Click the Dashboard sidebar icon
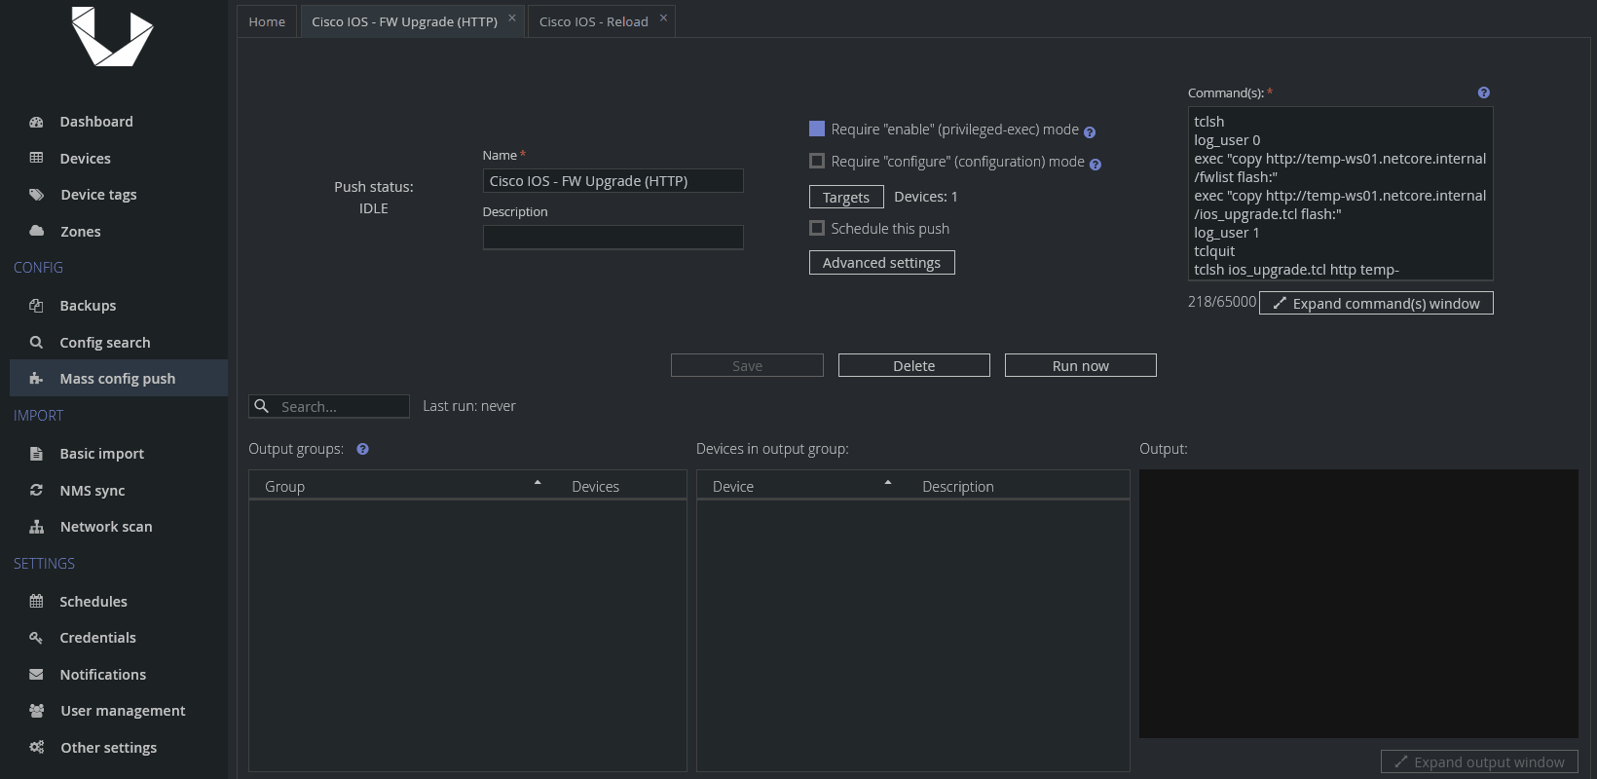The image size is (1597, 779). pyautogui.click(x=36, y=122)
